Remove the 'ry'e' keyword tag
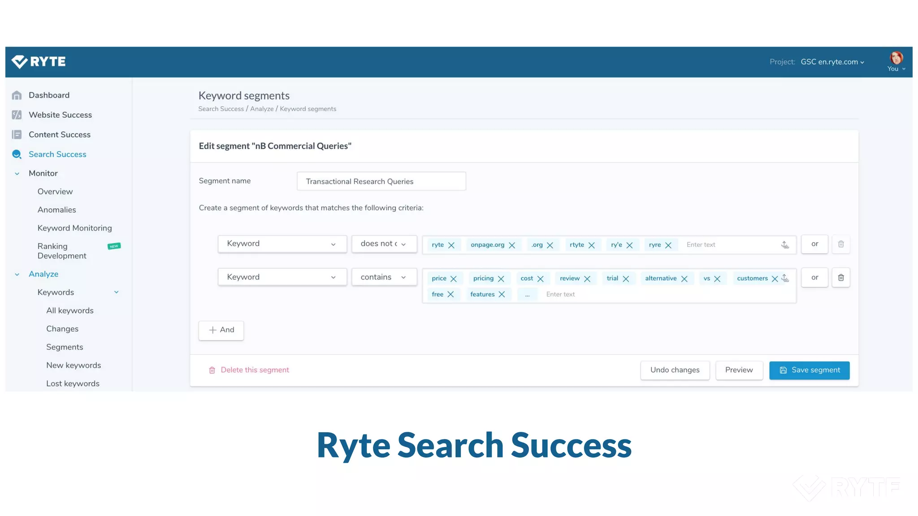918x516 pixels. click(629, 245)
